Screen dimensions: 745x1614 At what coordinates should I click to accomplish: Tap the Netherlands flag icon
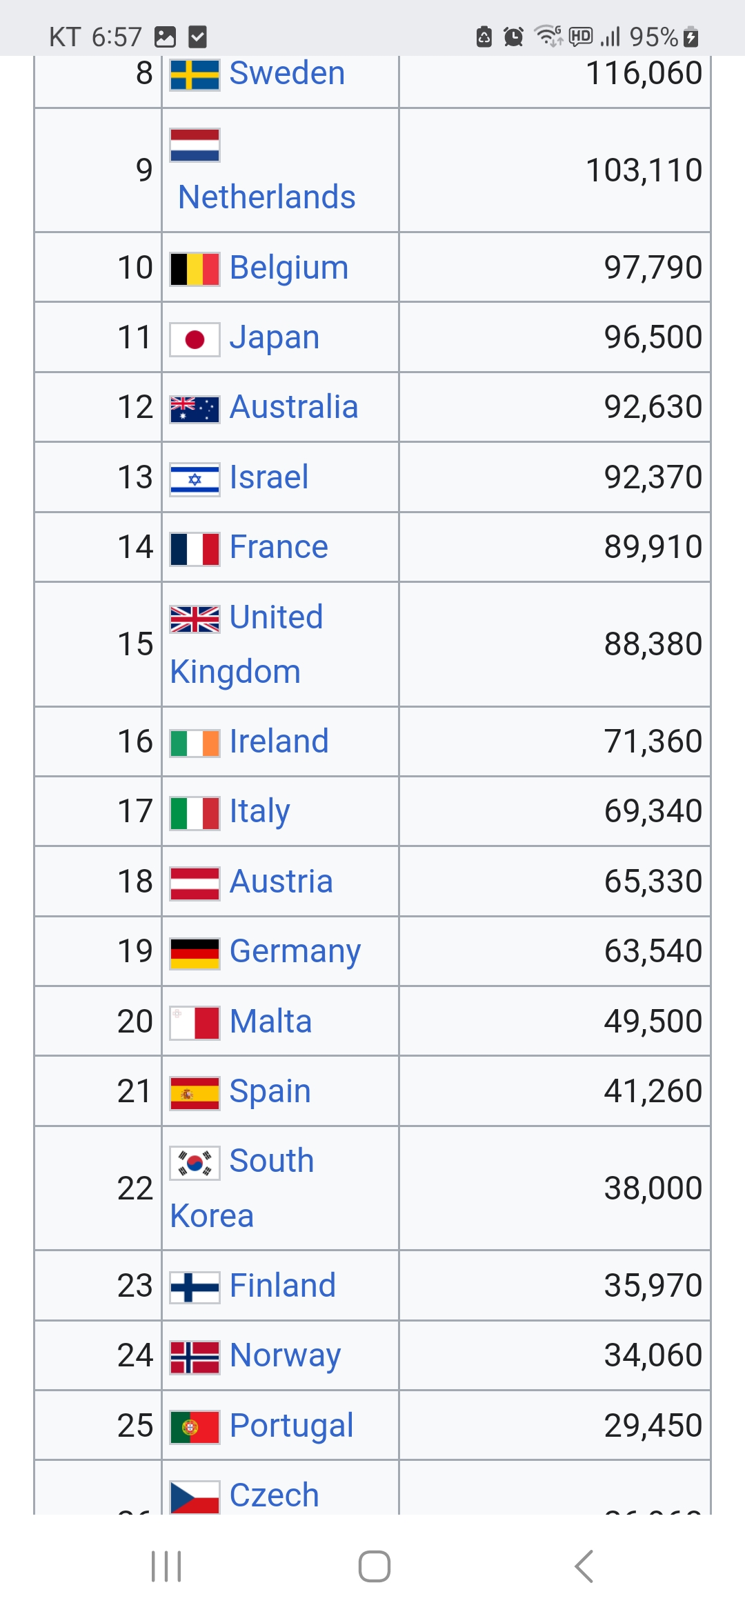coord(195,145)
